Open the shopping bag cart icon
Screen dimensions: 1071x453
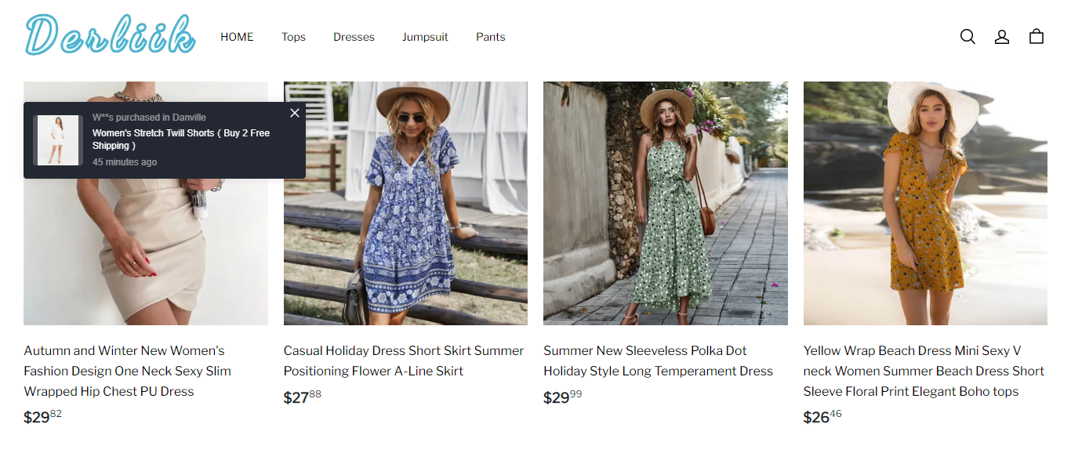point(1037,37)
